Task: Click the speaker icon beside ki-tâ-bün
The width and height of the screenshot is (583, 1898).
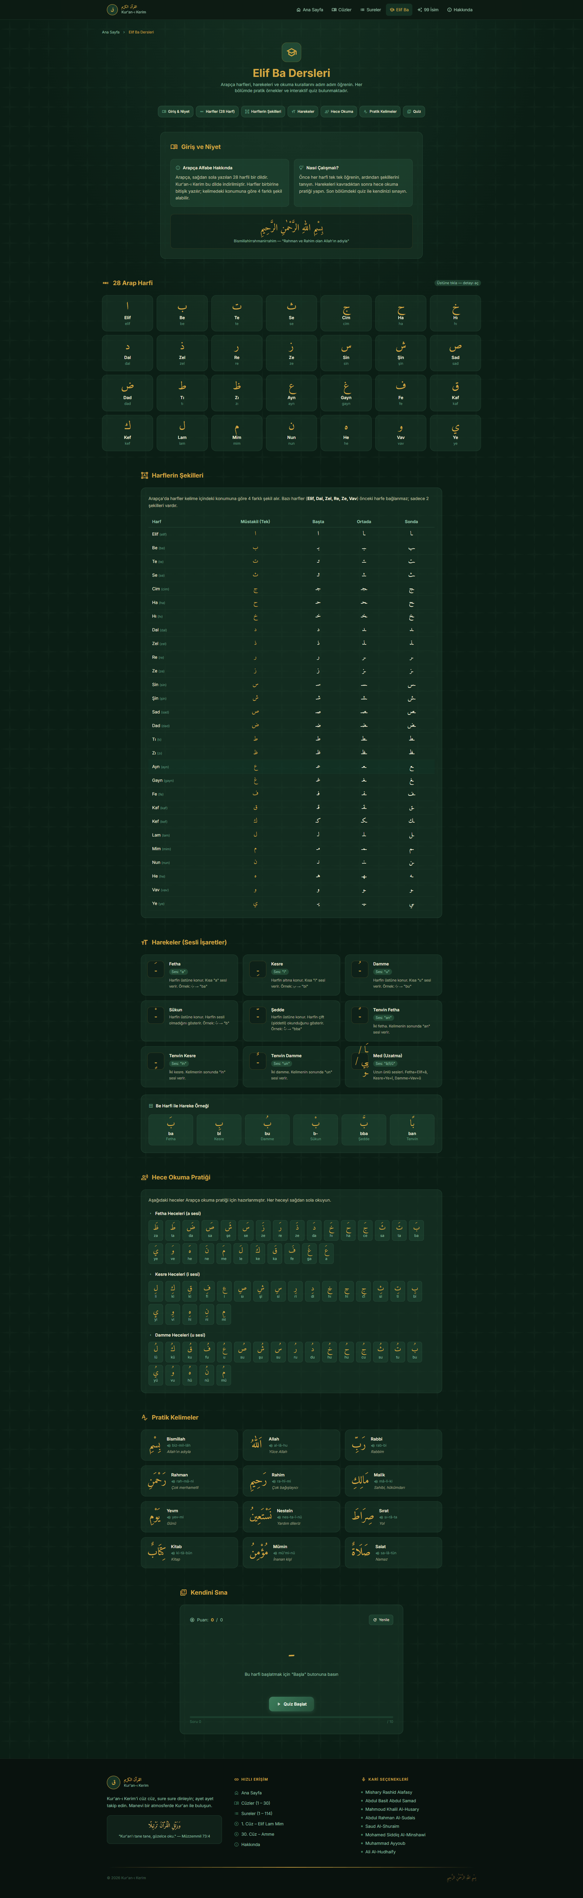Action: (173, 1553)
